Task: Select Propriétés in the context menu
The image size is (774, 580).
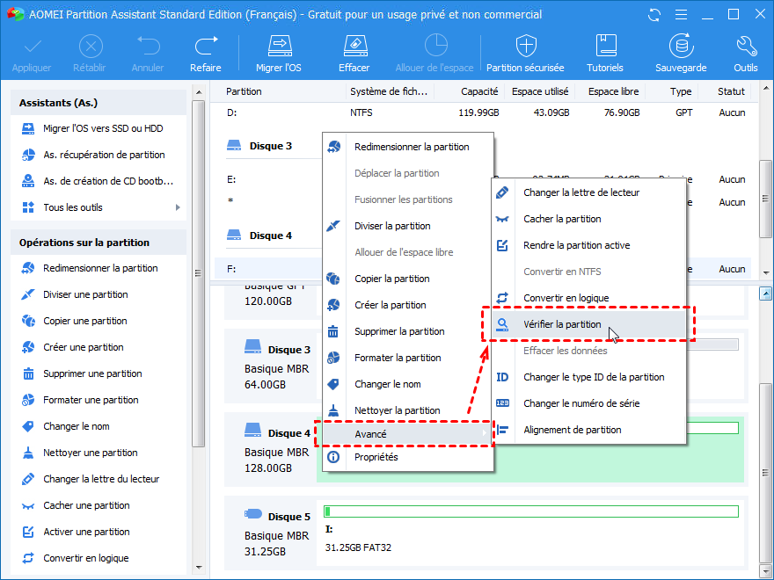Action: (376, 457)
